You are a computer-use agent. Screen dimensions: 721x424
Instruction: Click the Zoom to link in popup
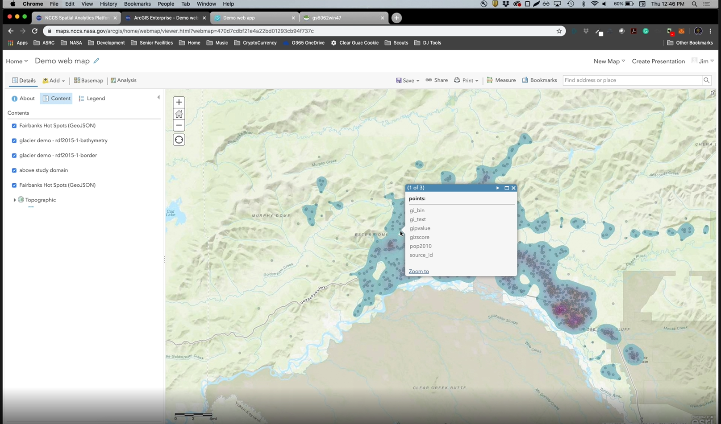click(419, 272)
